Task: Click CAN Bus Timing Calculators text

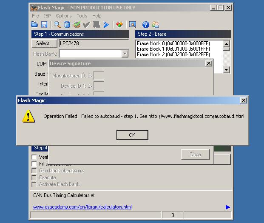Action: tap(64, 195)
